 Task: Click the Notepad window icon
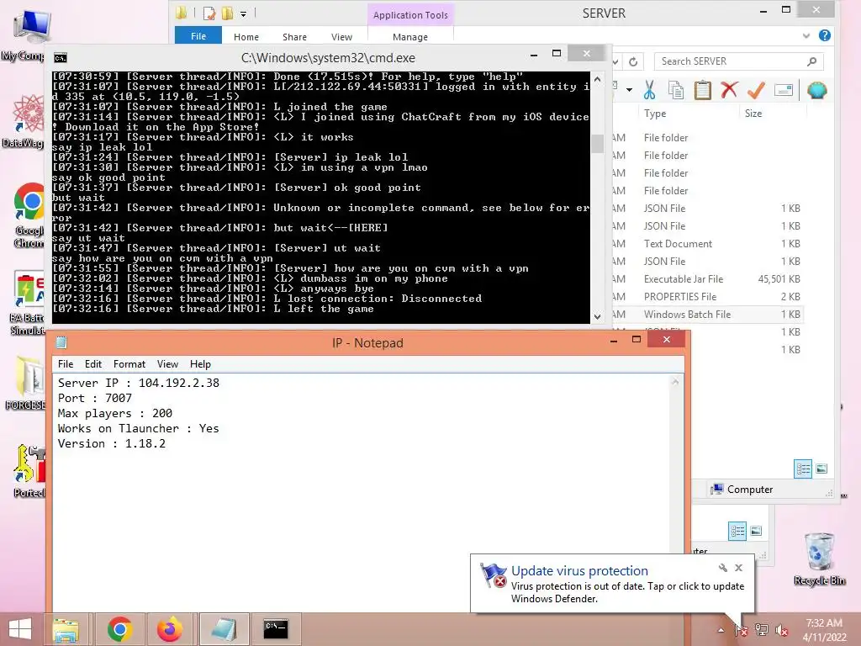(x=61, y=343)
